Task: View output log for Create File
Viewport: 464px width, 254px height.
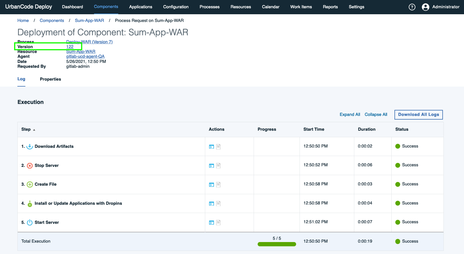Action: pos(211,185)
